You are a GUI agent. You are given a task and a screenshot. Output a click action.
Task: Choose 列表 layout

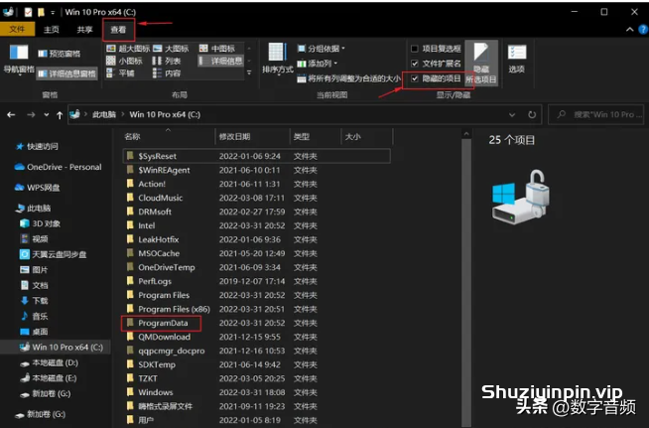pos(167,61)
